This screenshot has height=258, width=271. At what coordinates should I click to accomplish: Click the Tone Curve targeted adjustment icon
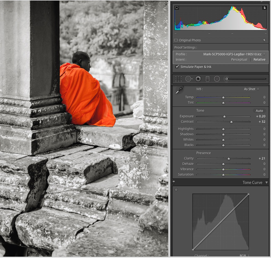176,190
